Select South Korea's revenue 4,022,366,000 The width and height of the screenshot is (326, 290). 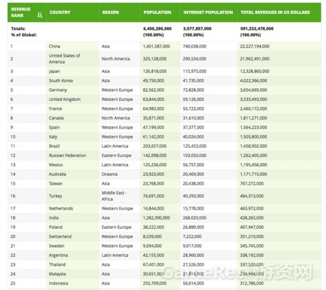click(x=253, y=80)
